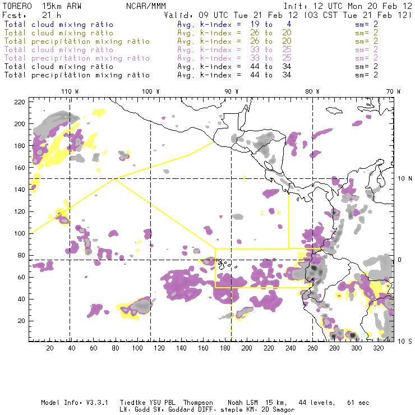Select the "Fcst: 21 h" forecast label
The width and height of the screenshot is (415, 415).
(x=31, y=15)
